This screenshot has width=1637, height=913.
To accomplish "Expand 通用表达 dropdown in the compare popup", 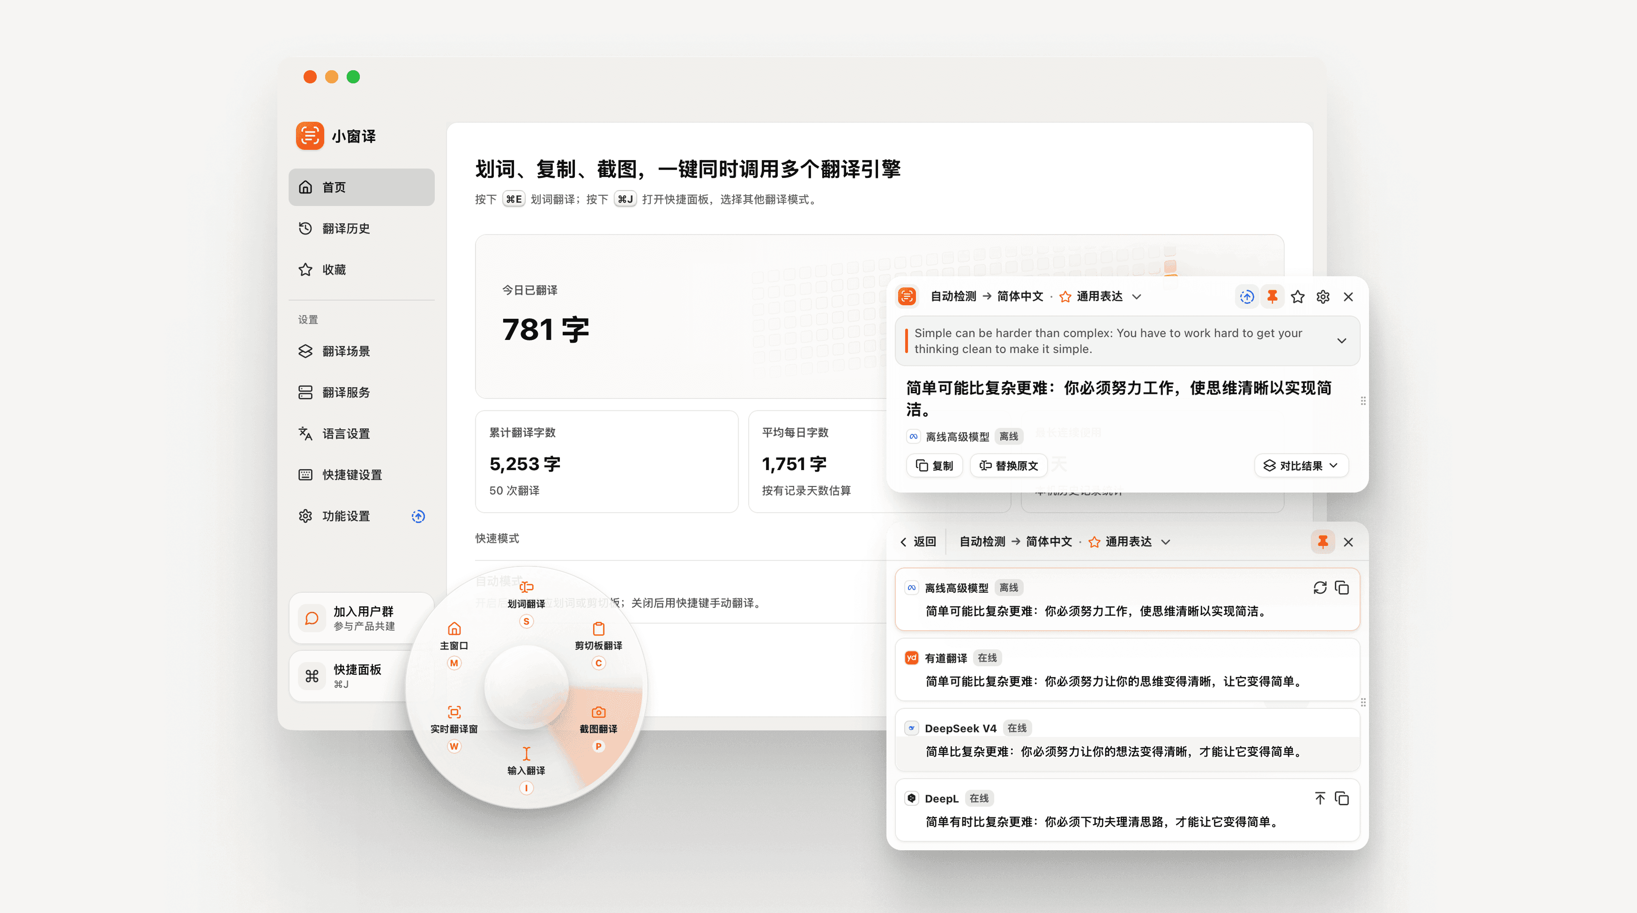I will 1130,542.
